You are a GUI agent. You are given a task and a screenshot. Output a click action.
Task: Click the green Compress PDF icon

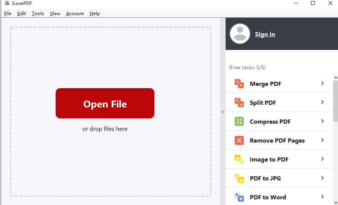pos(239,121)
